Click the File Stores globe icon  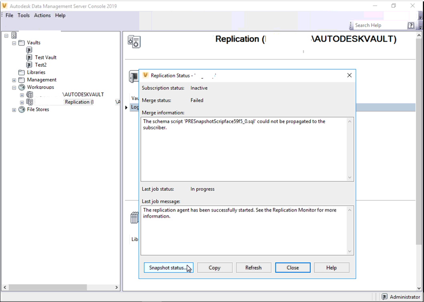click(21, 110)
